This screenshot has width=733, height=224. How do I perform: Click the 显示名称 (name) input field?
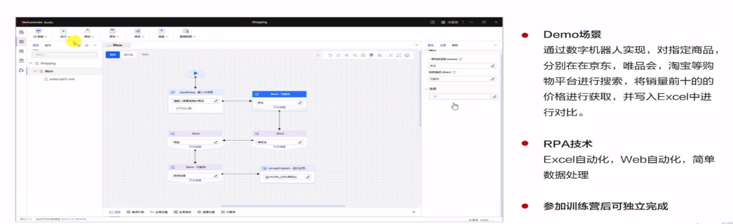(x=462, y=66)
